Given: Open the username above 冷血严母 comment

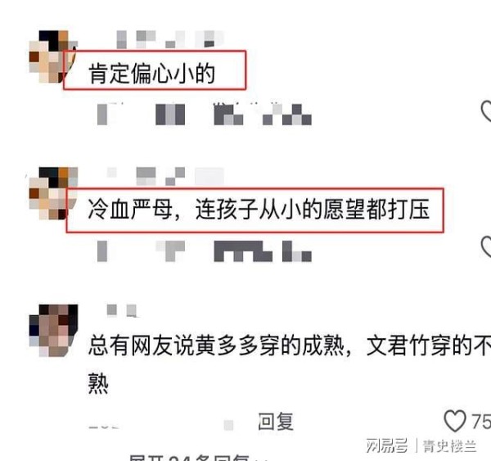Looking at the screenshot, I should pos(165,176).
